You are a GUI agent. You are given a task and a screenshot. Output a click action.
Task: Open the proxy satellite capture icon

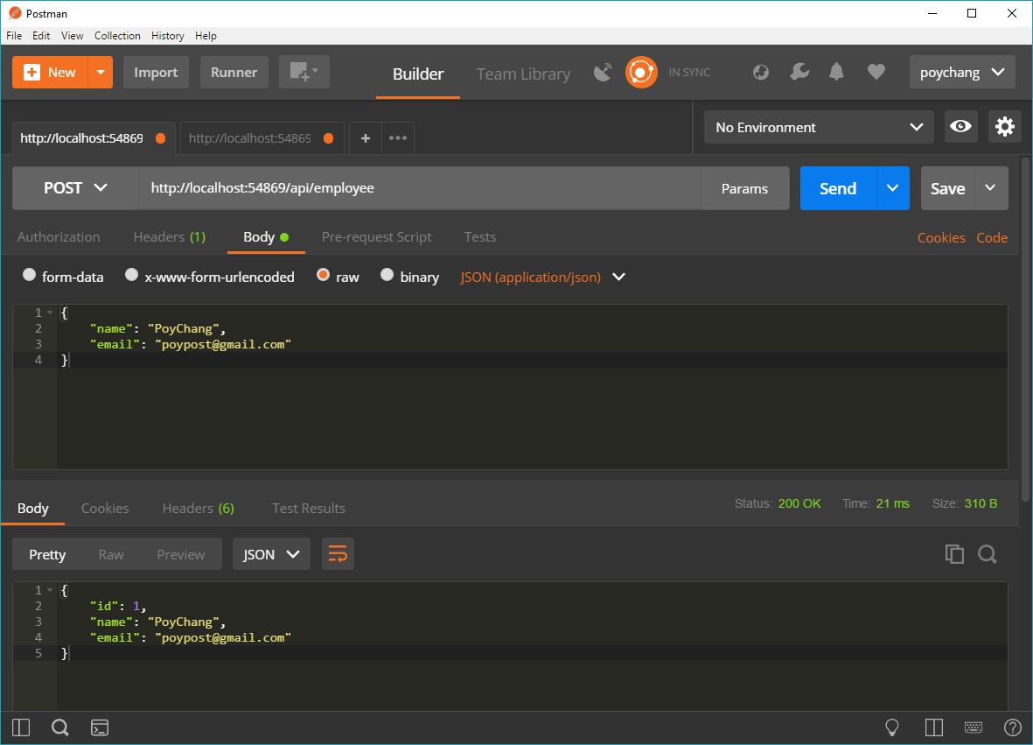coord(603,72)
